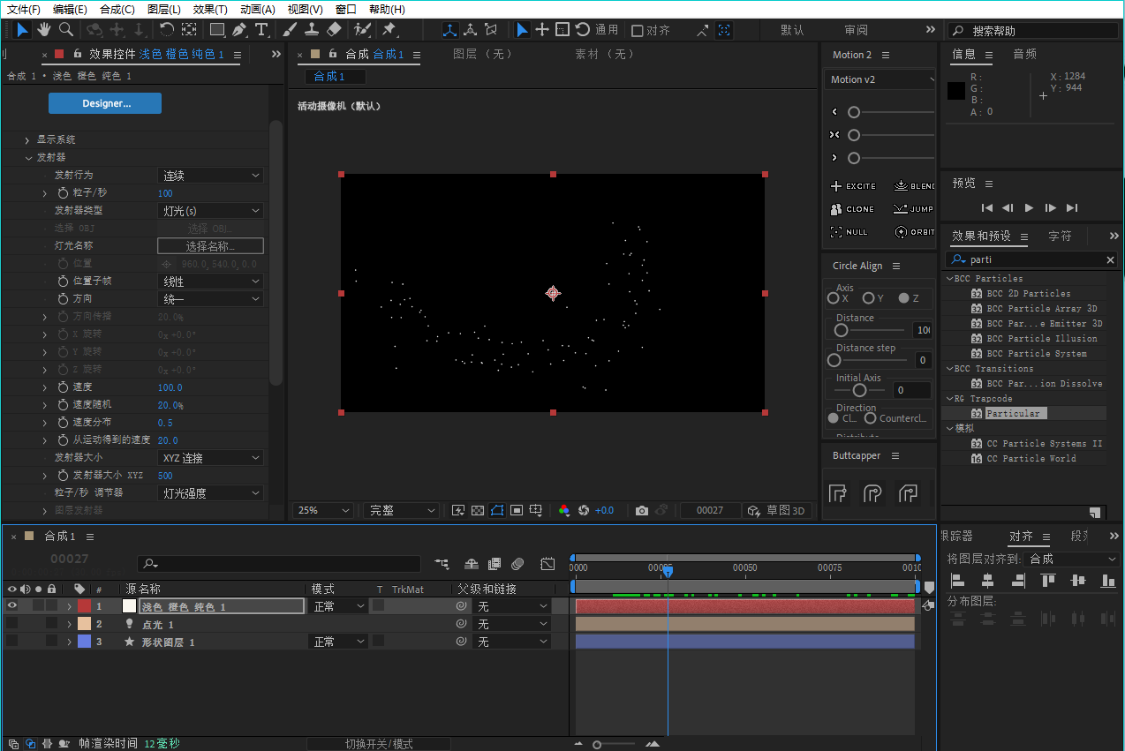Viewport: 1125px width, 751px height.
Task: Open the 位置子帧 dropdown showing 线性
Action: point(210,282)
